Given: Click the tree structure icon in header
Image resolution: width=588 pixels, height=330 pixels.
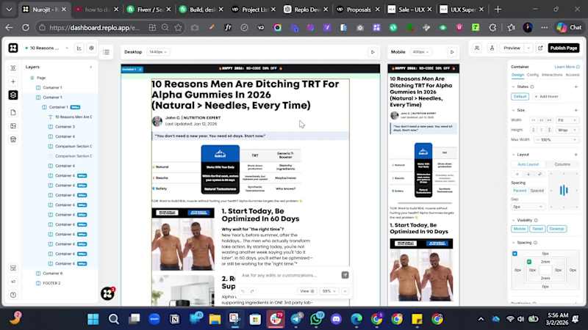Looking at the screenshot, I should 79,48.
